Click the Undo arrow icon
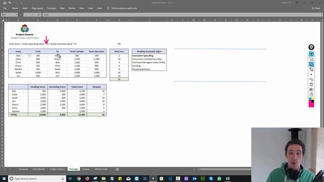This screenshot has height=182, width=324. tap(10, 3)
